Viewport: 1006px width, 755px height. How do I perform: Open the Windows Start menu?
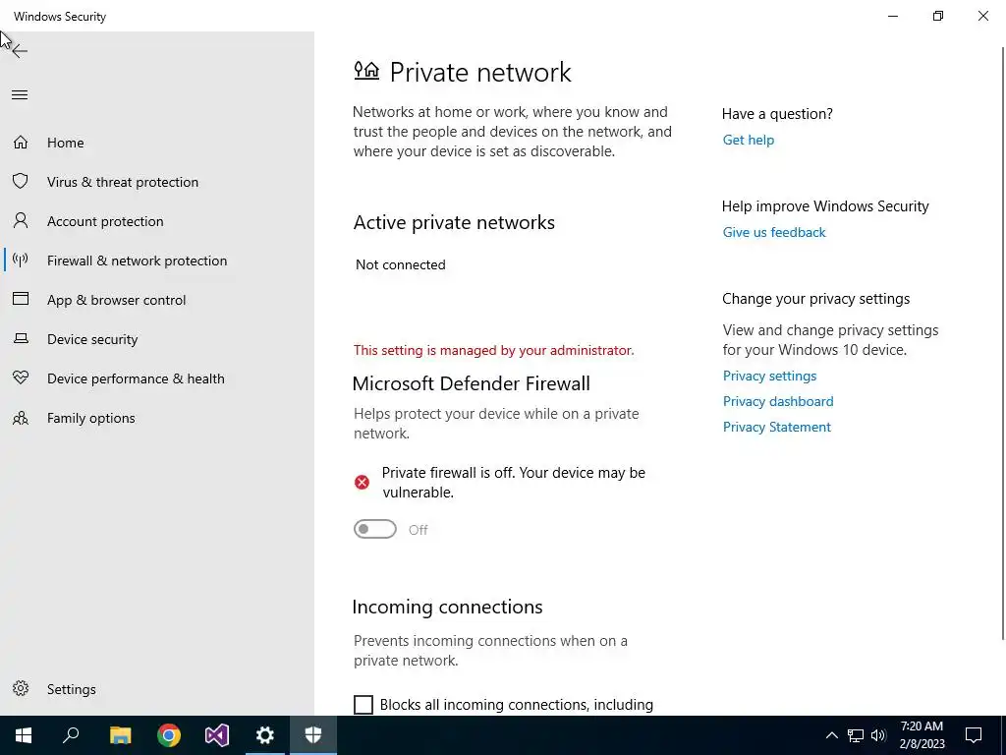point(24,735)
